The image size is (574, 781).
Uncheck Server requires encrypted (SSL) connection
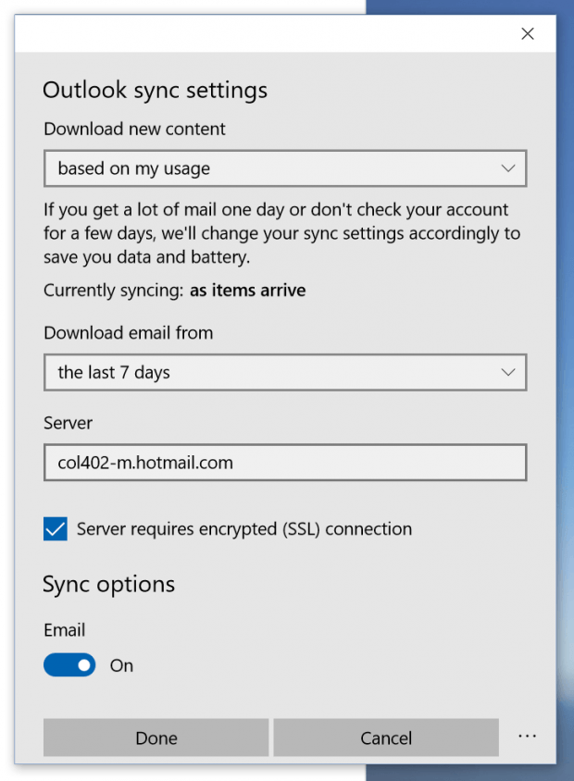click(x=55, y=528)
